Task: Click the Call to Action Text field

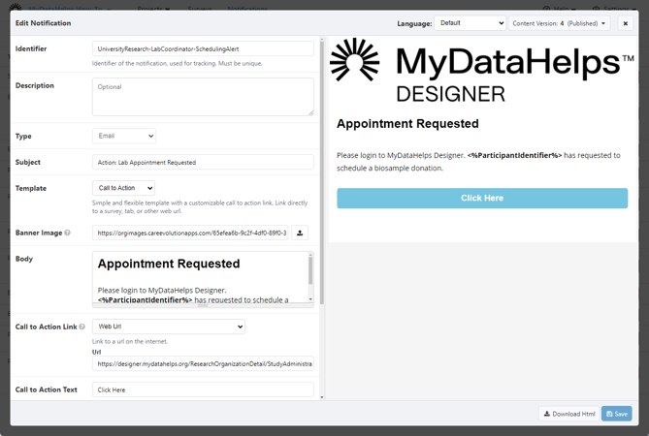Action: (203, 389)
